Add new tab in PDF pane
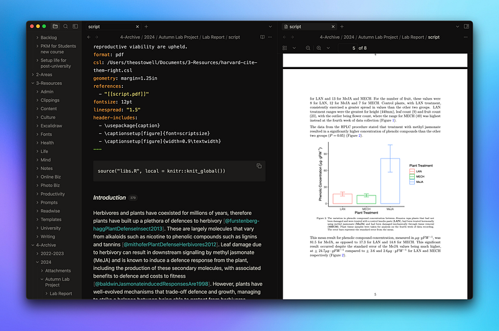 point(342,27)
